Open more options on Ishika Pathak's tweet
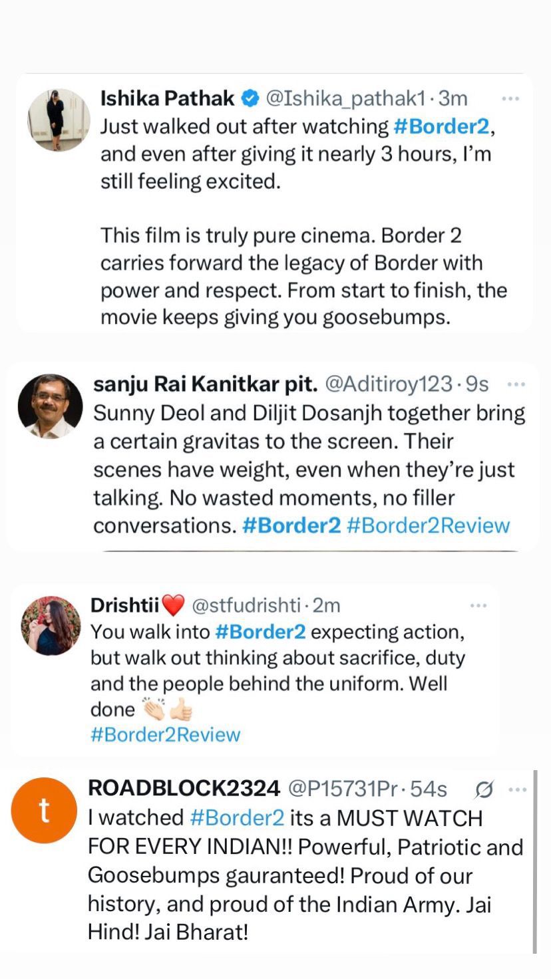This screenshot has width=551, height=979. coord(510,98)
